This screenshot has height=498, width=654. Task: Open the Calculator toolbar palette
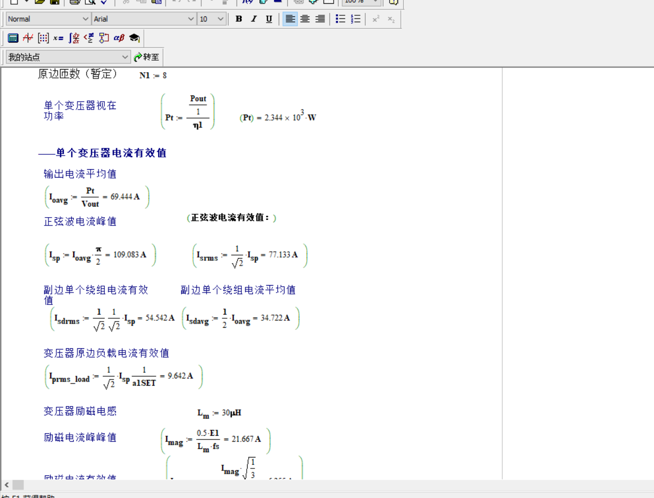pos(13,38)
